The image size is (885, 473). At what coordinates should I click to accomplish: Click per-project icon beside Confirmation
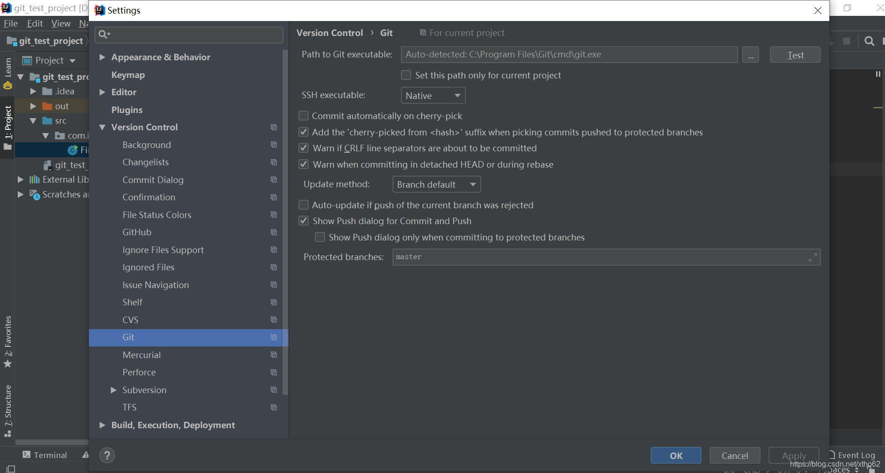coord(274,197)
